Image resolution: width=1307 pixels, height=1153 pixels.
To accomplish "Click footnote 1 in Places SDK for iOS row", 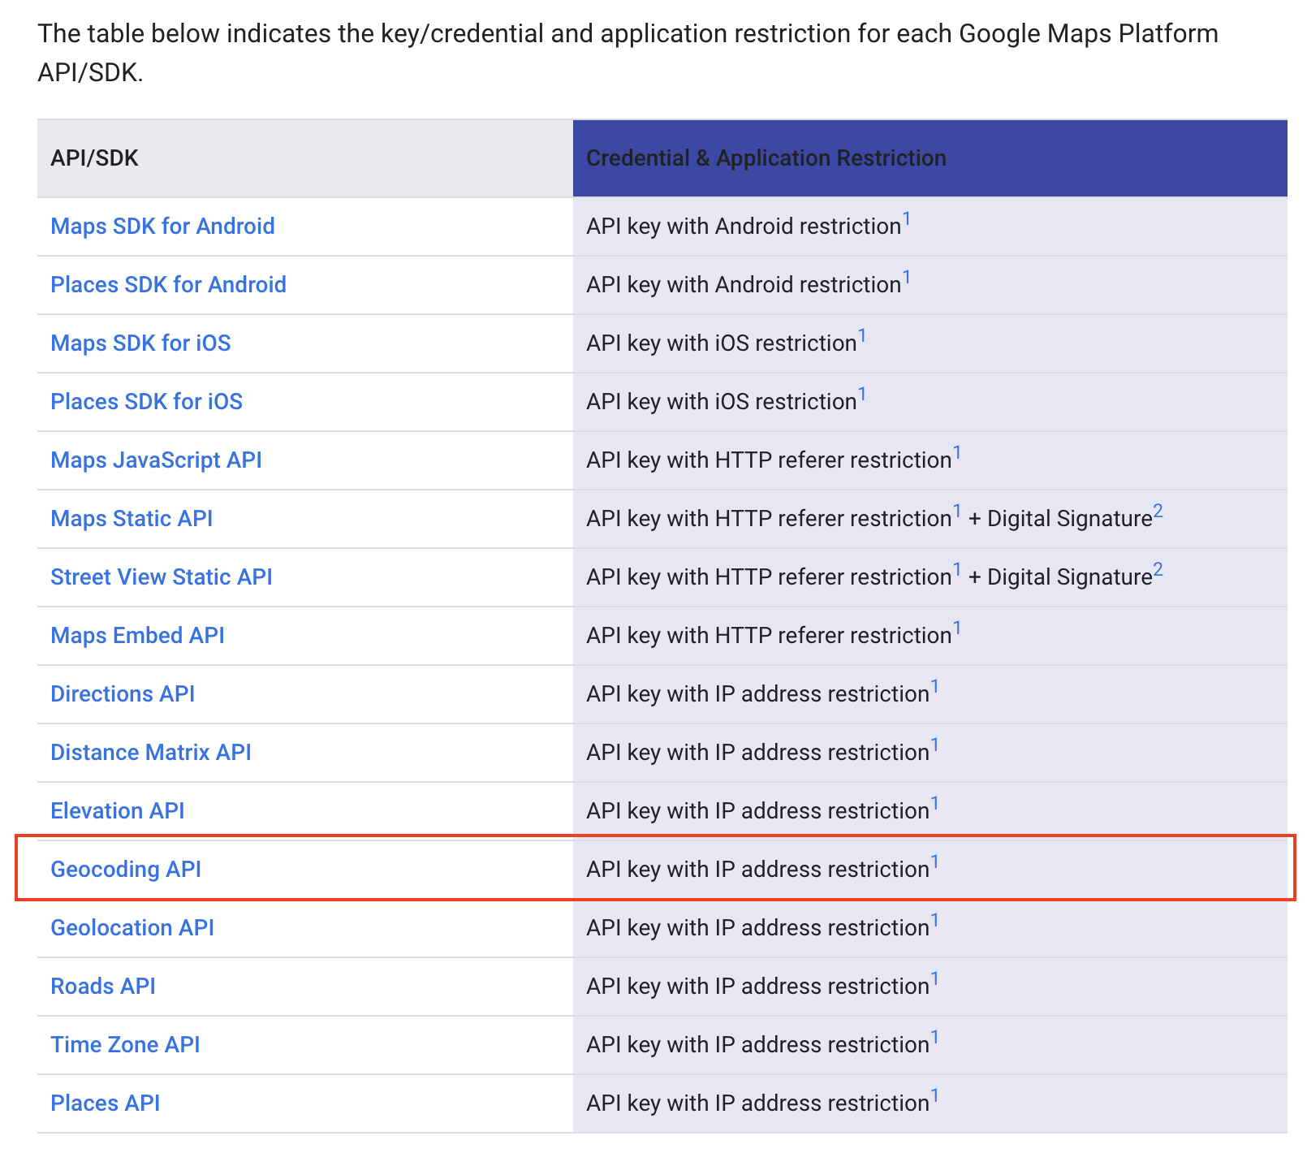I will 862,395.
